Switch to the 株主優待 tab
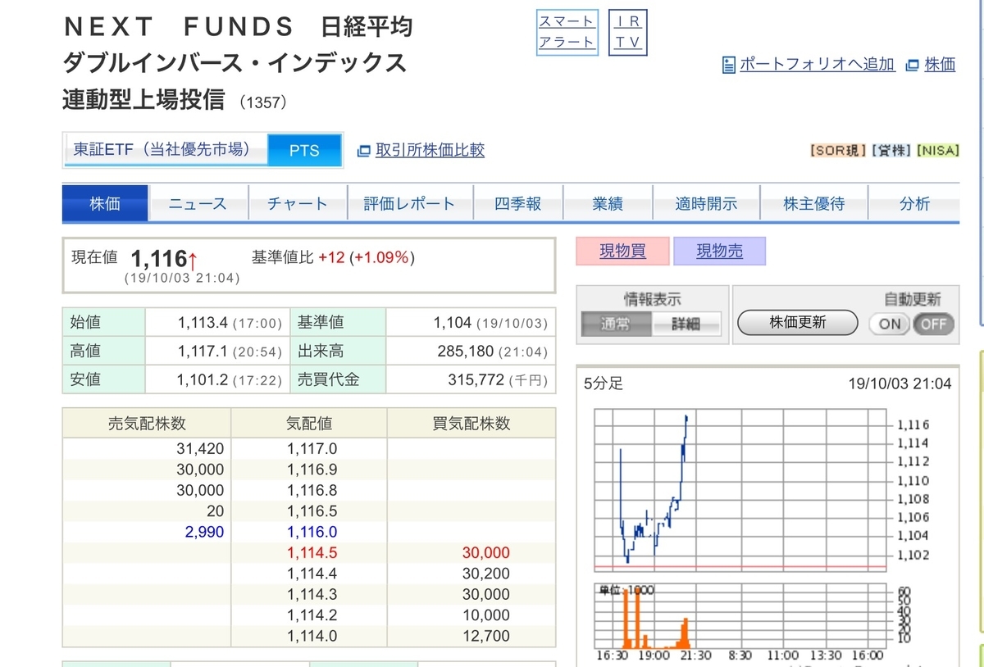Screen dimensions: 984x667 point(813,204)
